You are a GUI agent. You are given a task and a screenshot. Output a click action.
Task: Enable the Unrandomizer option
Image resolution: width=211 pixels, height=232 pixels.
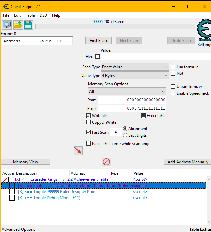pos(173,87)
